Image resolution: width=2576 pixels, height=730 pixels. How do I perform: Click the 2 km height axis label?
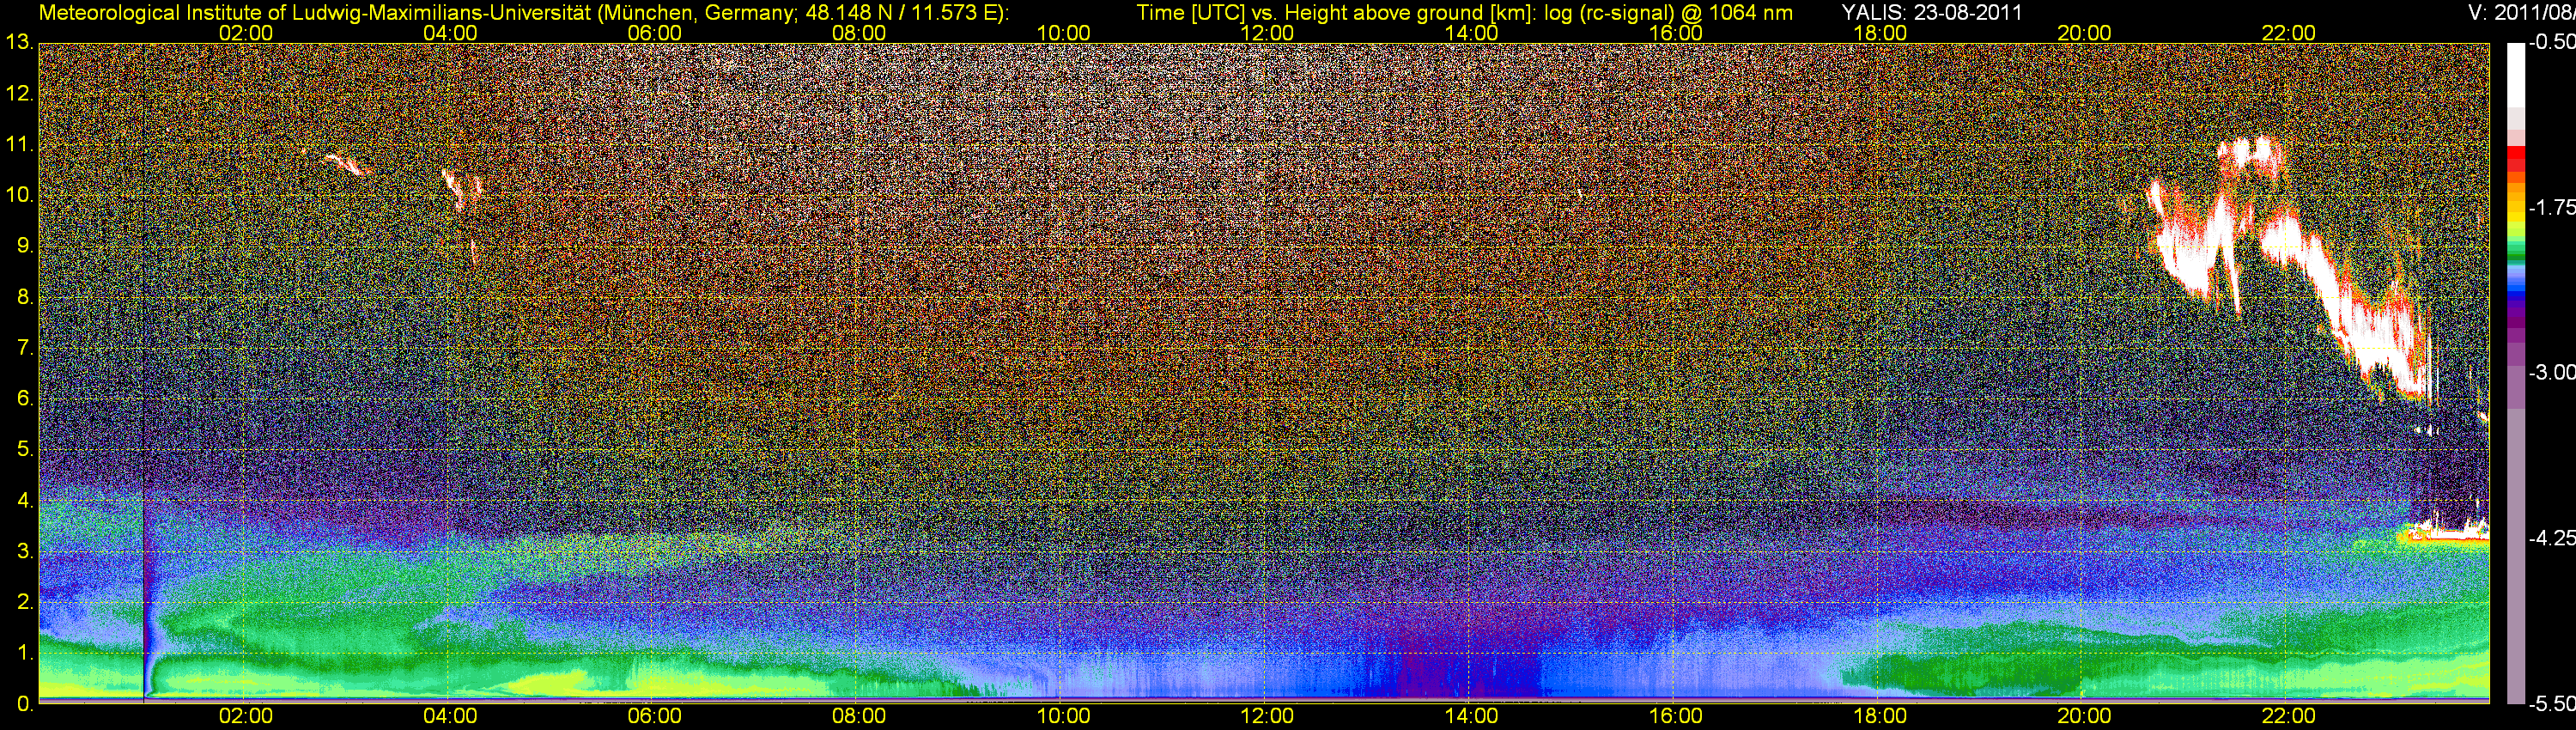(x=24, y=603)
